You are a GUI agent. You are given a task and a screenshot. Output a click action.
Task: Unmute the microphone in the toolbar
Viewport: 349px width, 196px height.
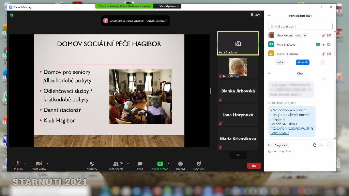coord(18,164)
